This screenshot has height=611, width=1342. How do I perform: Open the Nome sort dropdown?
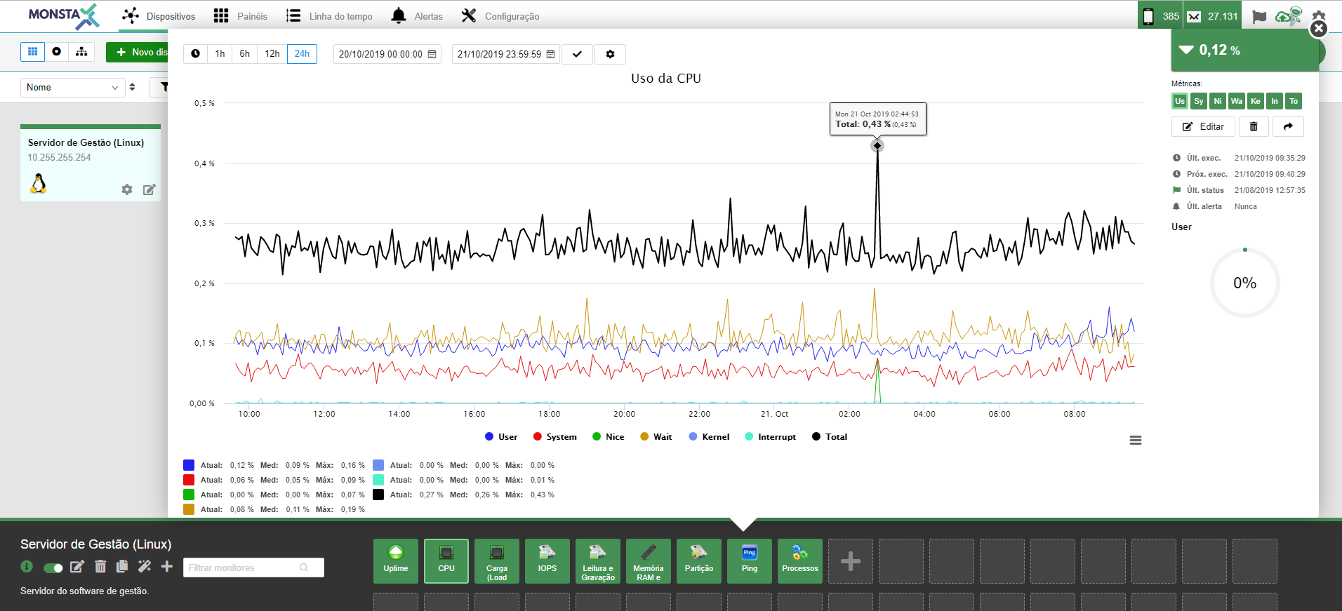(x=72, y=87)
